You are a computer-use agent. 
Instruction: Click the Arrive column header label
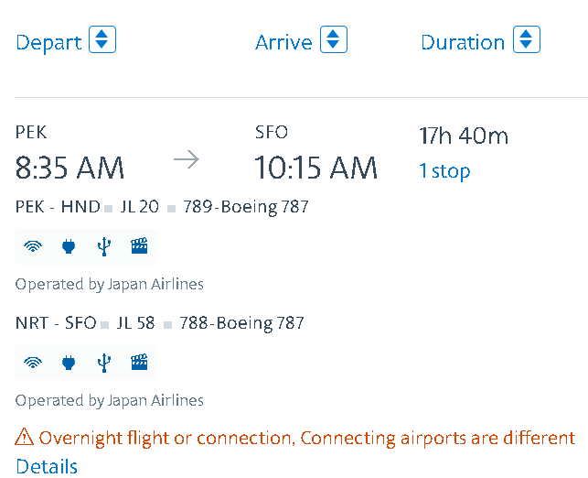pos(283,42)
